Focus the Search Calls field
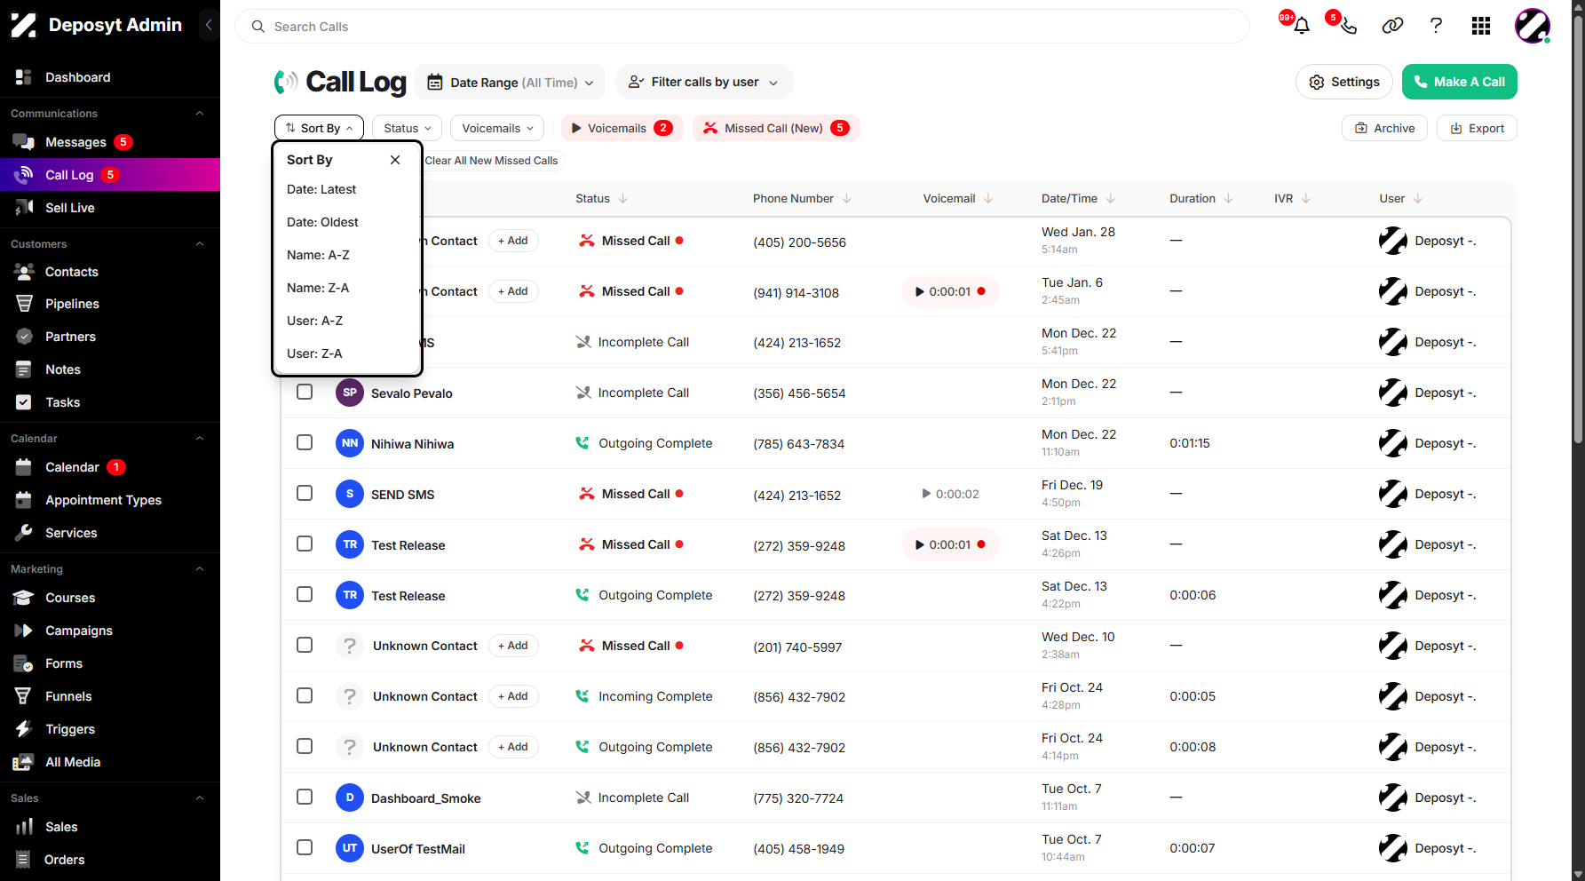 pos(741,27)
